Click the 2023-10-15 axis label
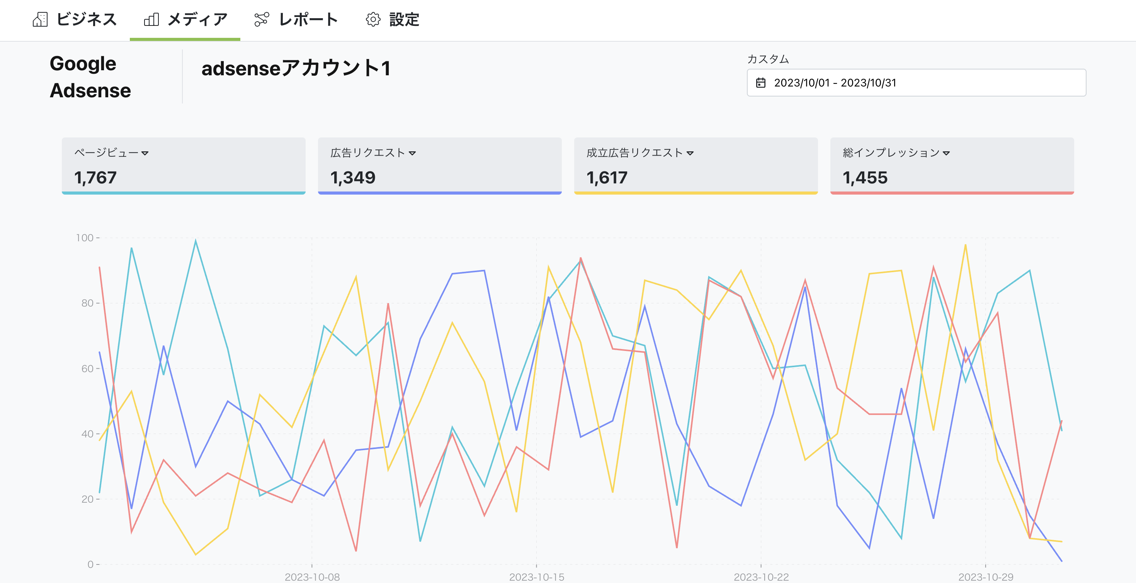Viewport: 1136px width, 583px height. (536, 576)
